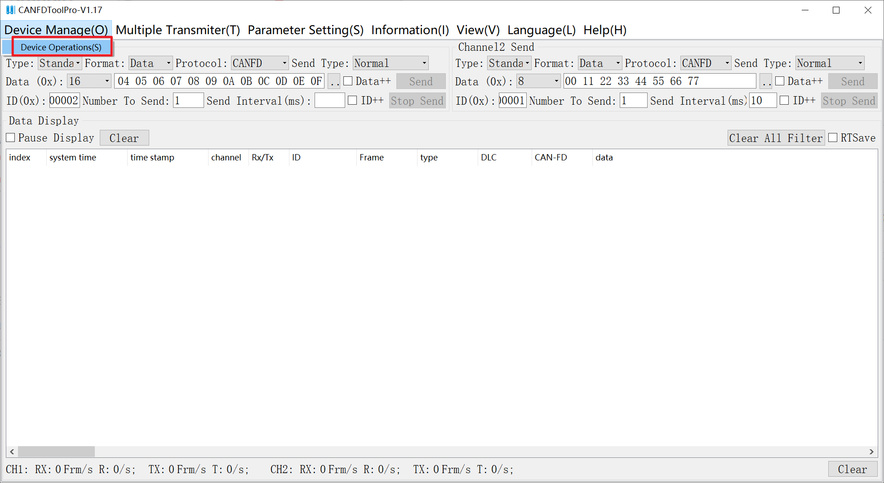Screen dimensions: 884x483
Task: Toggle the RTSave checkbox
Action: tap(833, 138)
